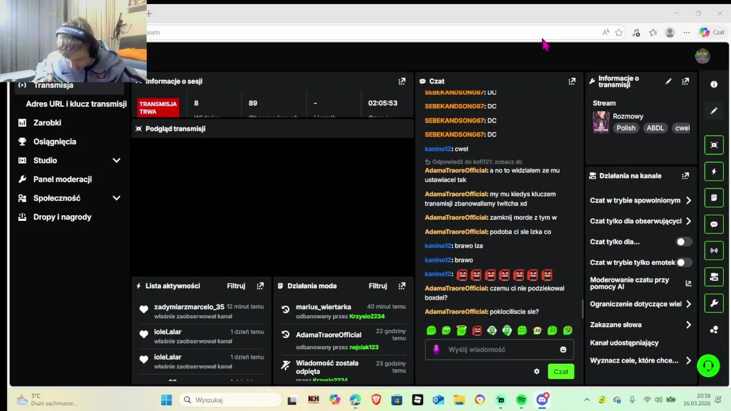731x411 pixels.
Task: Click the red angry emote in quick emote row
Action: tap(477, 331)
